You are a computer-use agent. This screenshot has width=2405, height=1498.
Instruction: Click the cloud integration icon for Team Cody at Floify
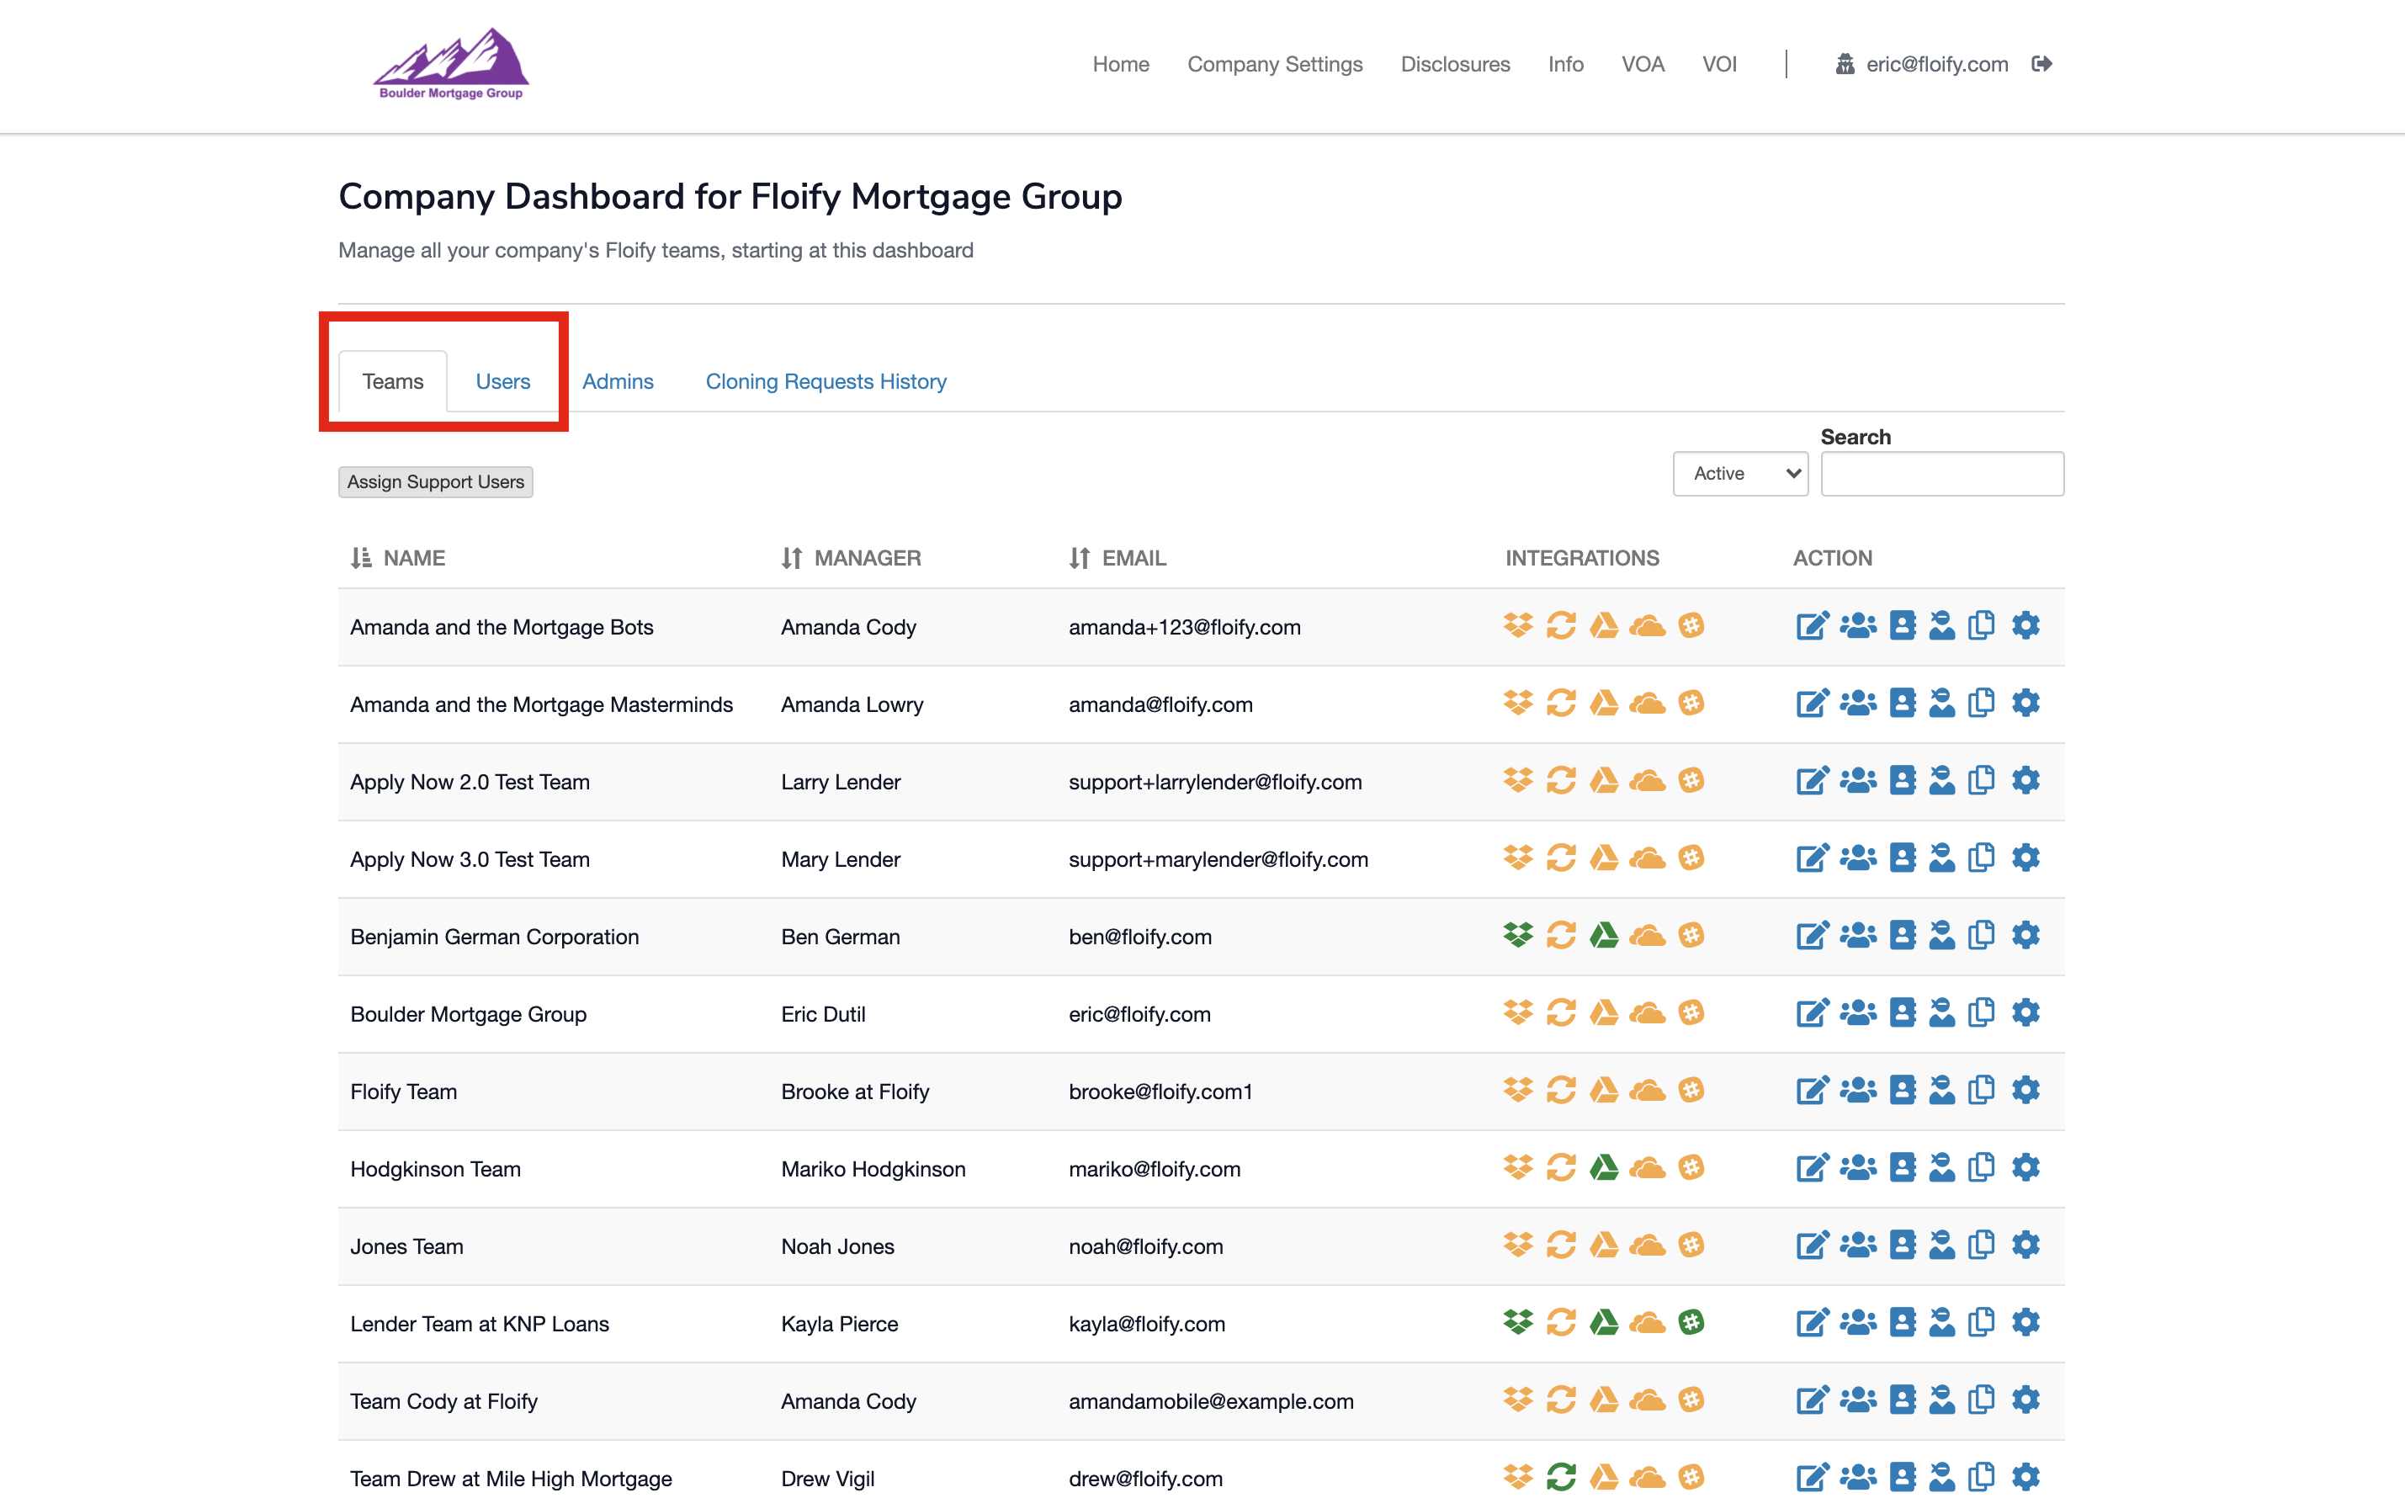coord(1648,1399)
